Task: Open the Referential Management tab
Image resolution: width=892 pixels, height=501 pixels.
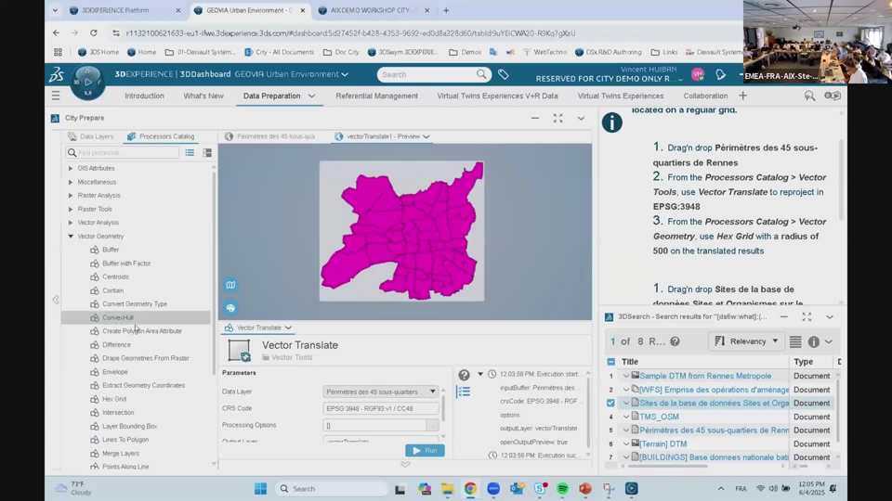Action: point(376,96)
